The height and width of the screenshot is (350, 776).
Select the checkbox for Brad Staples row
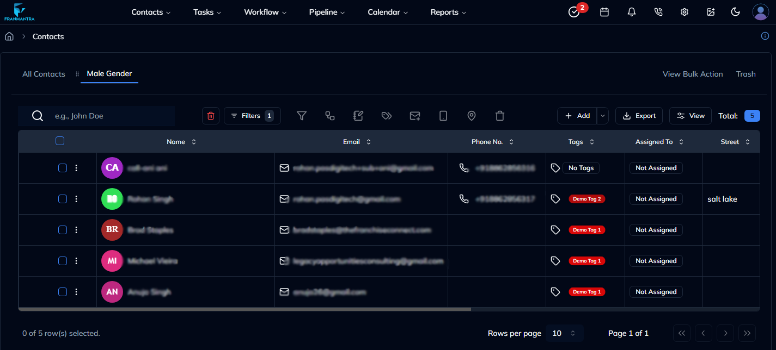pos(63,230)
